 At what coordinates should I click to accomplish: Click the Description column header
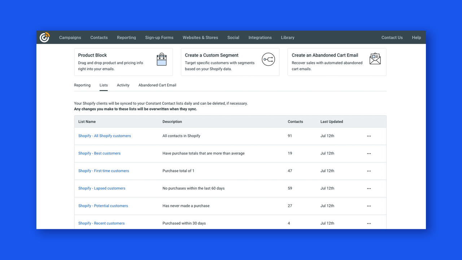click(x=172, y=122)
